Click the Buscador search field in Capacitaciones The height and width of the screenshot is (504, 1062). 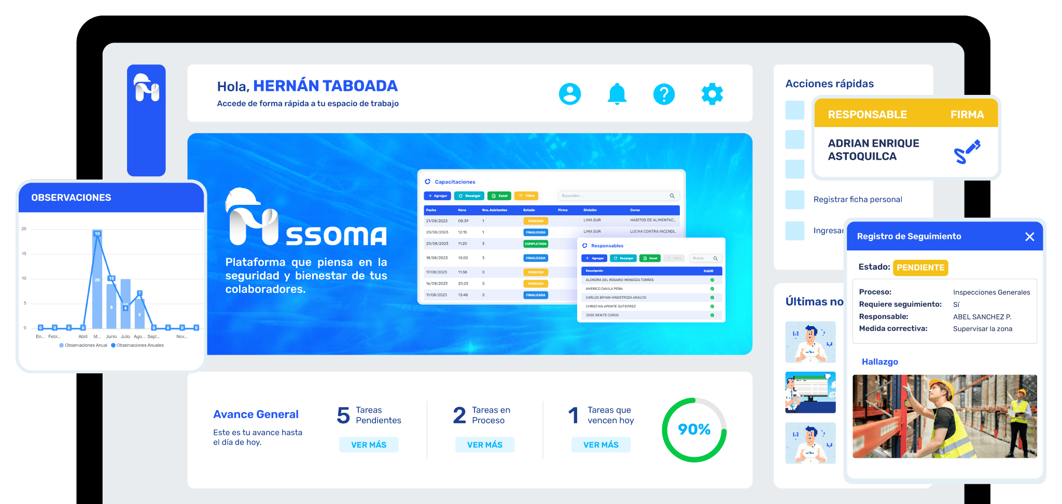click(x=618, y=195)
